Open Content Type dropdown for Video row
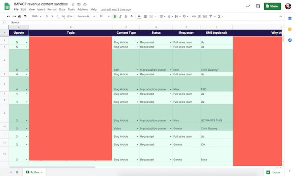 coord(137,128)
